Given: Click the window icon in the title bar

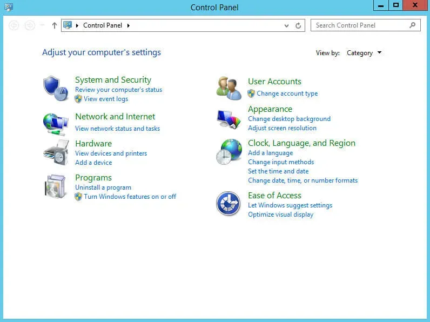Looking at the screenshot, I should pos(9,7).
